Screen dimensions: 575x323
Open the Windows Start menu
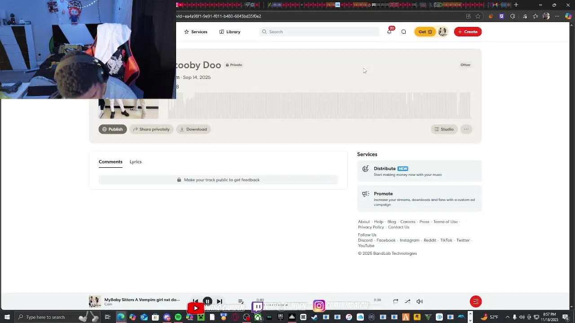[x=7, y=317]
